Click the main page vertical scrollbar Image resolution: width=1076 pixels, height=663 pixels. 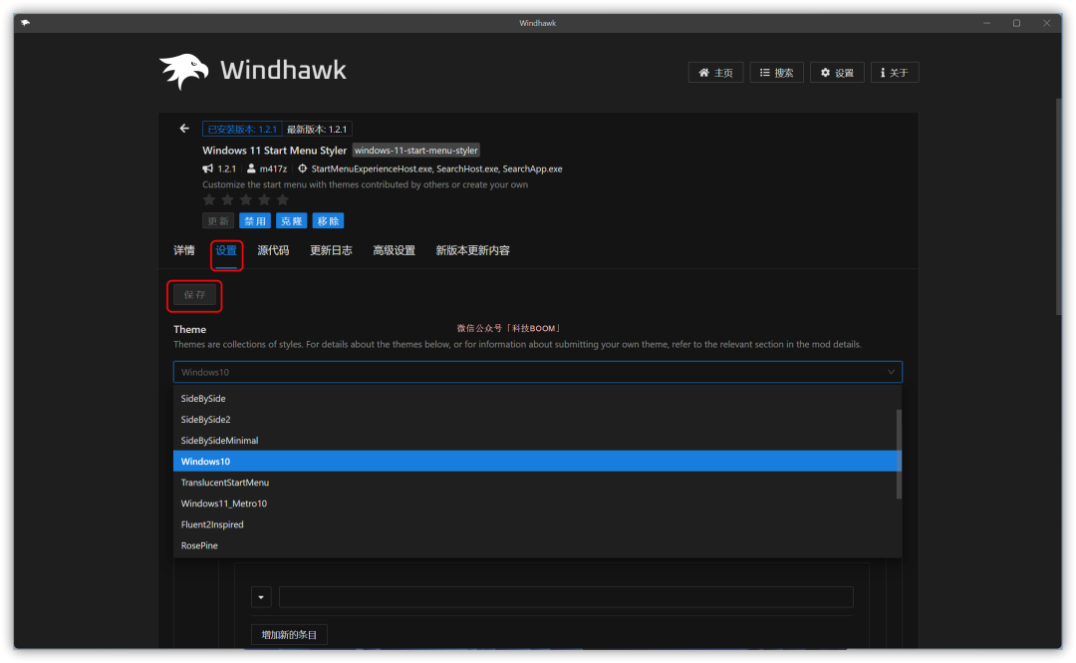1059,206
